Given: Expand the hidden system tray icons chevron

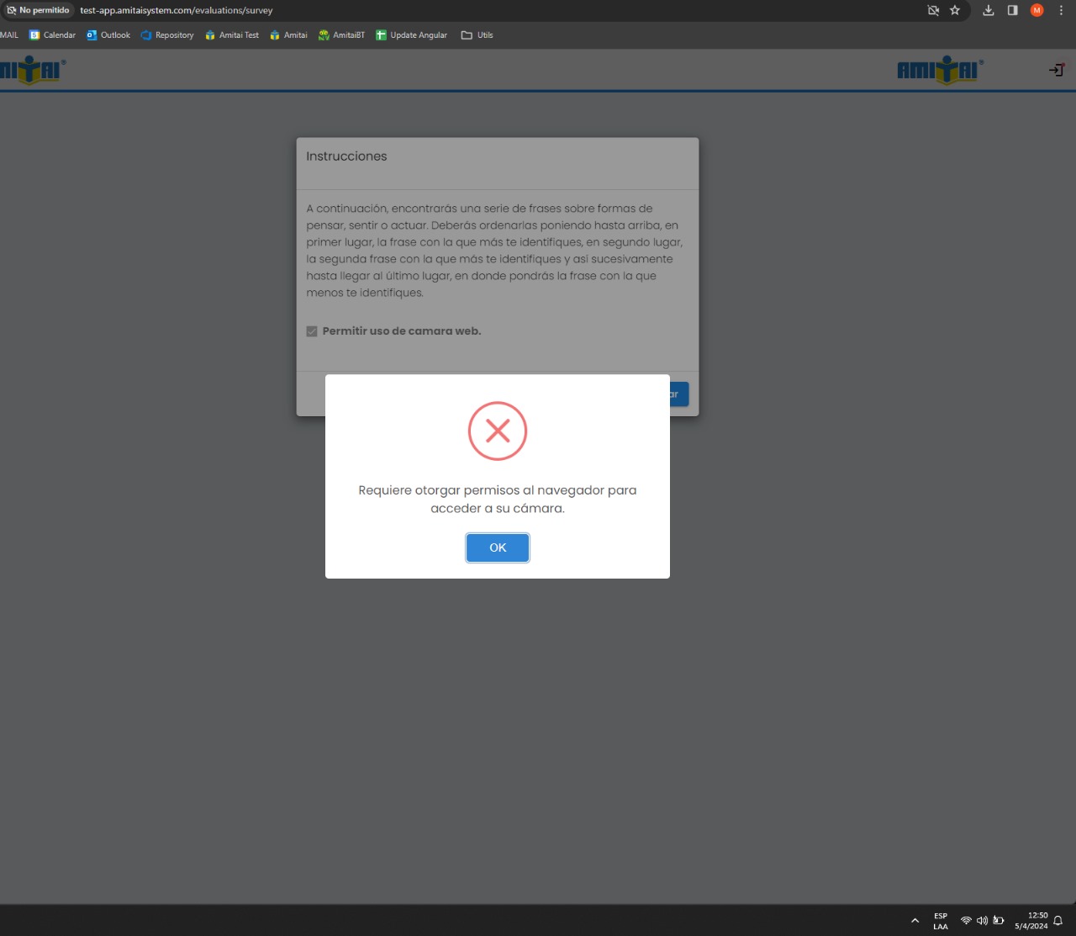Looking at the screenshot, I should point(915,921).
